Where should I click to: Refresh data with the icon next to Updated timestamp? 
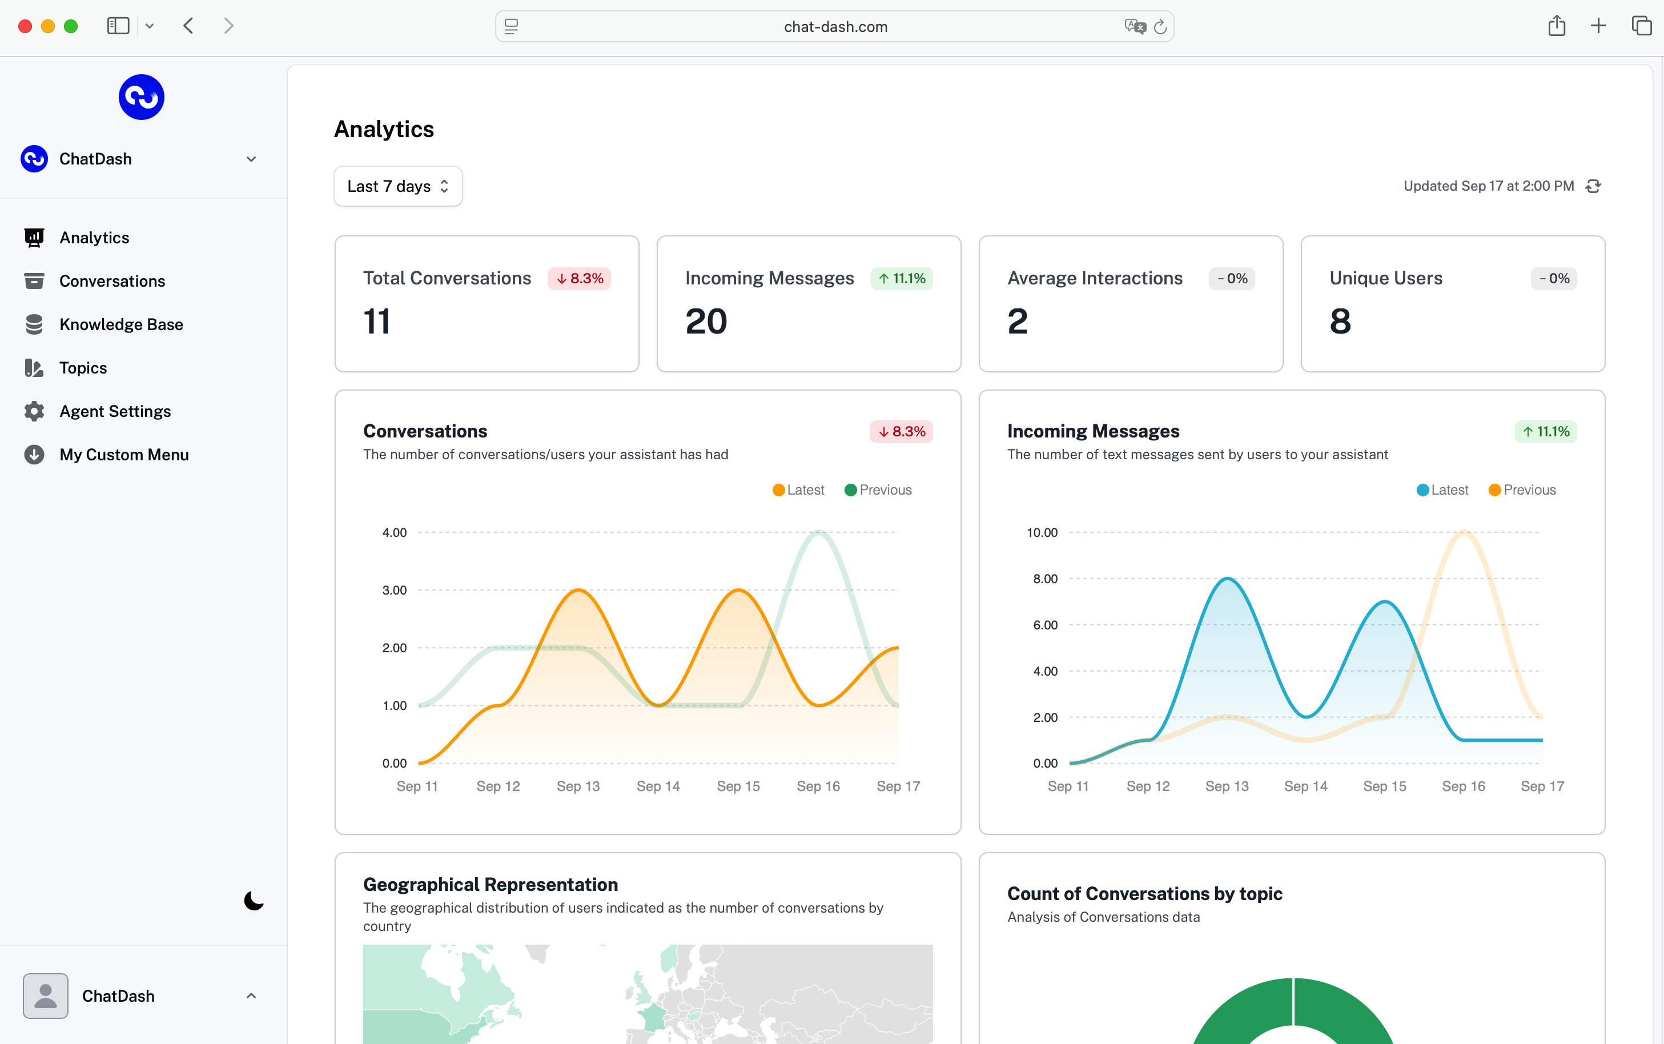coord(1594,186)
